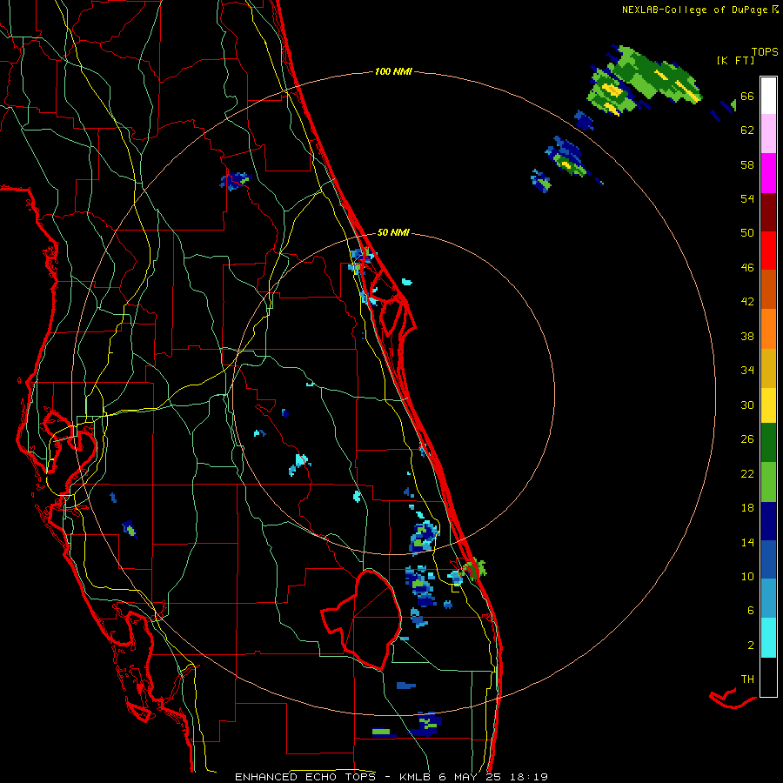Pick the orange swatch between 42 and 38

click(768, 329)
